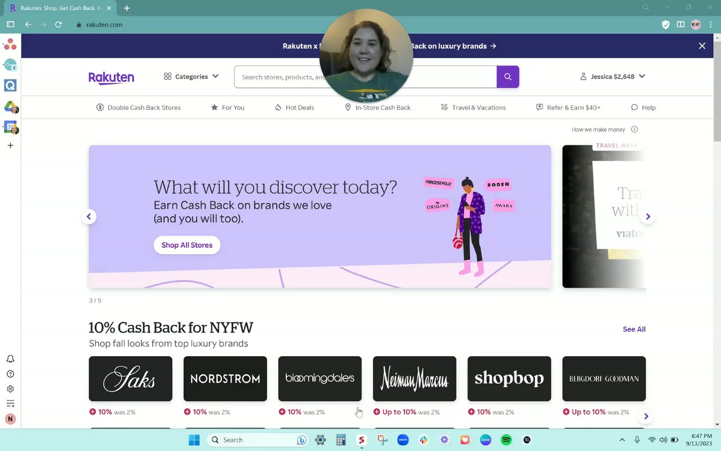
Task: Open Refer & Earn $40+
Action: click(x=568, y=107)
